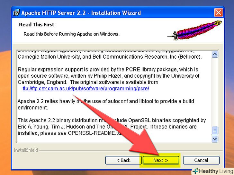Screen dimensions: 234x175
Task: Click the 'Read This First' heading
Action: coord(37,25)
